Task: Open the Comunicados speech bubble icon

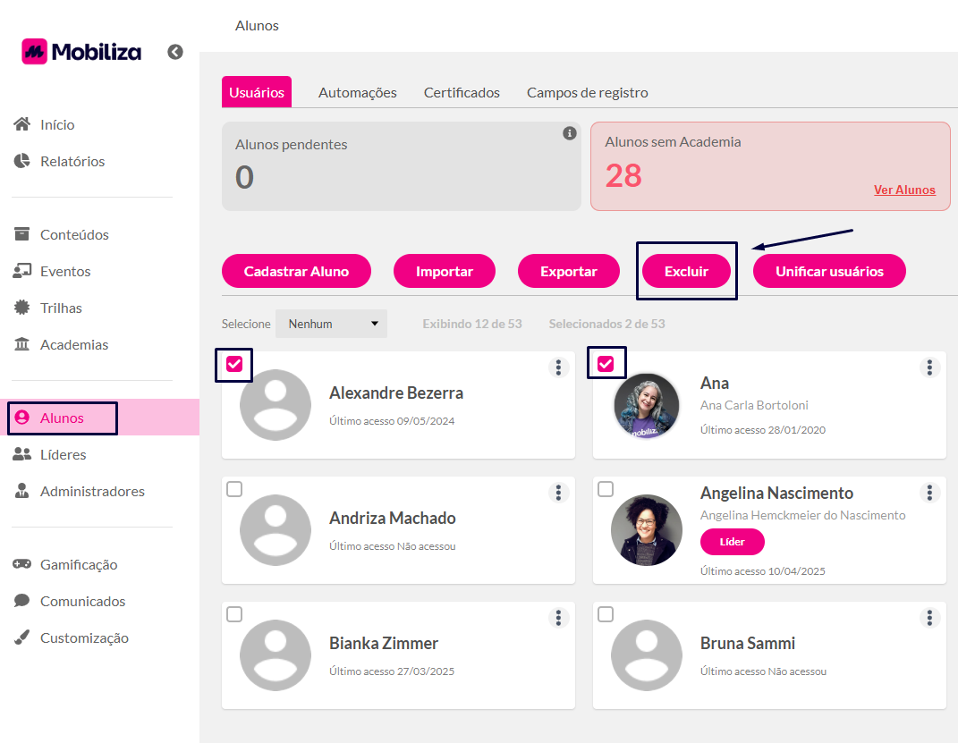Action: coord(22,601)
